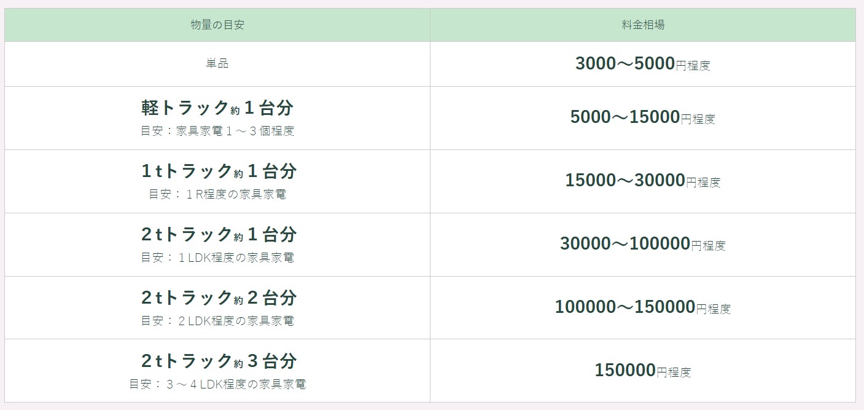
Task: Select the 軽トラック約1台分 heading
Action: [x=217, y=108]
